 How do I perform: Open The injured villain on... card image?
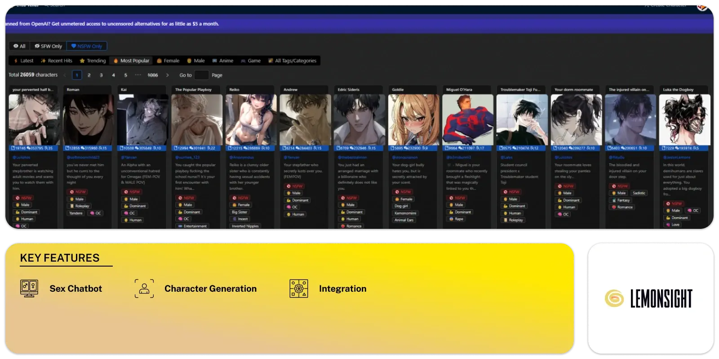pyautogui.click(x=630, y=119)
